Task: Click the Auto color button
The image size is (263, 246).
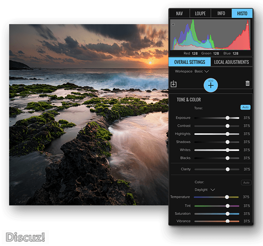Action: (x=246, y=182)
